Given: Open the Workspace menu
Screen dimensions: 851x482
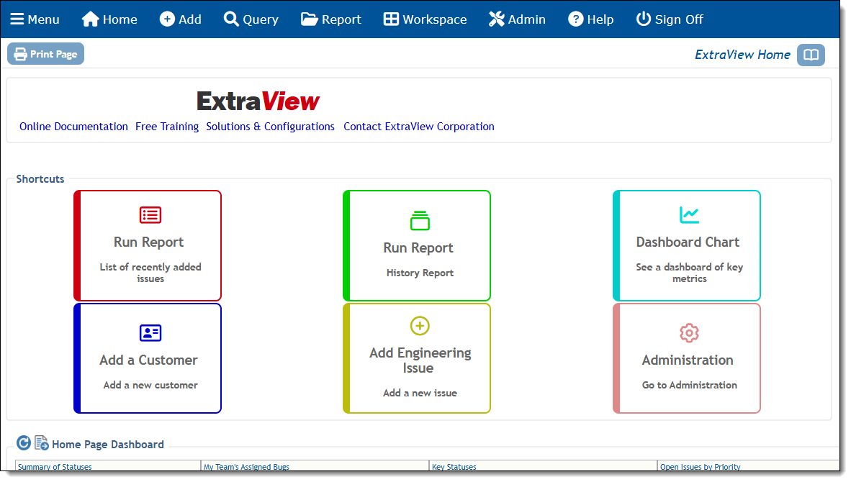Looking at the screenshot, I should pos(425,19).
